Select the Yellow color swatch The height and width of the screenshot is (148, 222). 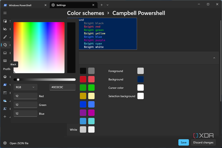pyautogui.click(x=83, y=96)
